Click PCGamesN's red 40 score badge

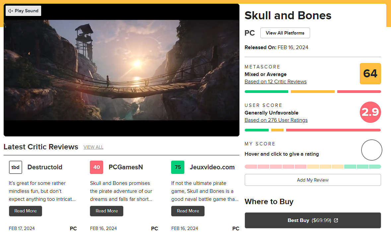[x=97, y=167]
